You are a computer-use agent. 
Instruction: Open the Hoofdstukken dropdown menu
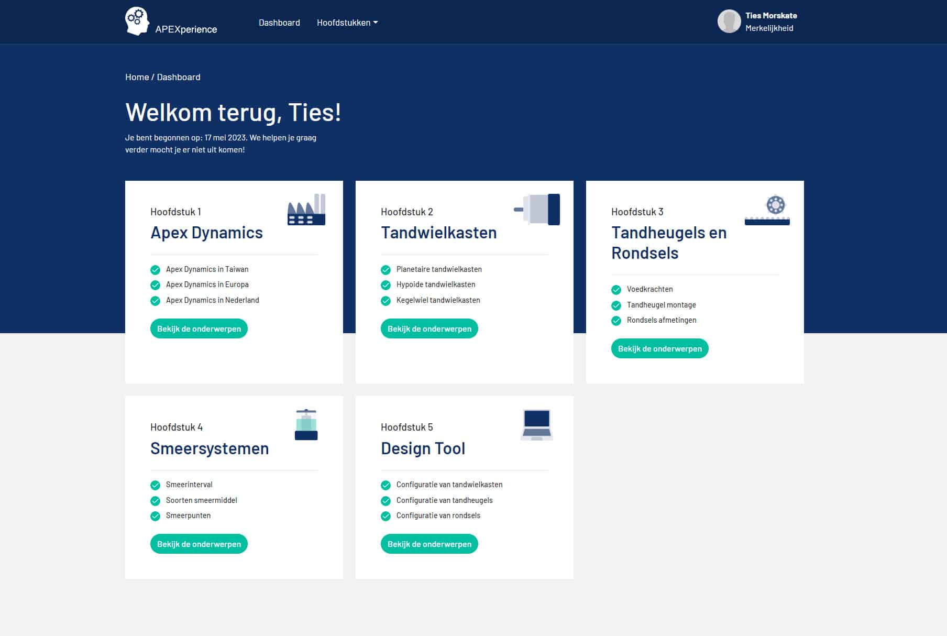(347, 23)
